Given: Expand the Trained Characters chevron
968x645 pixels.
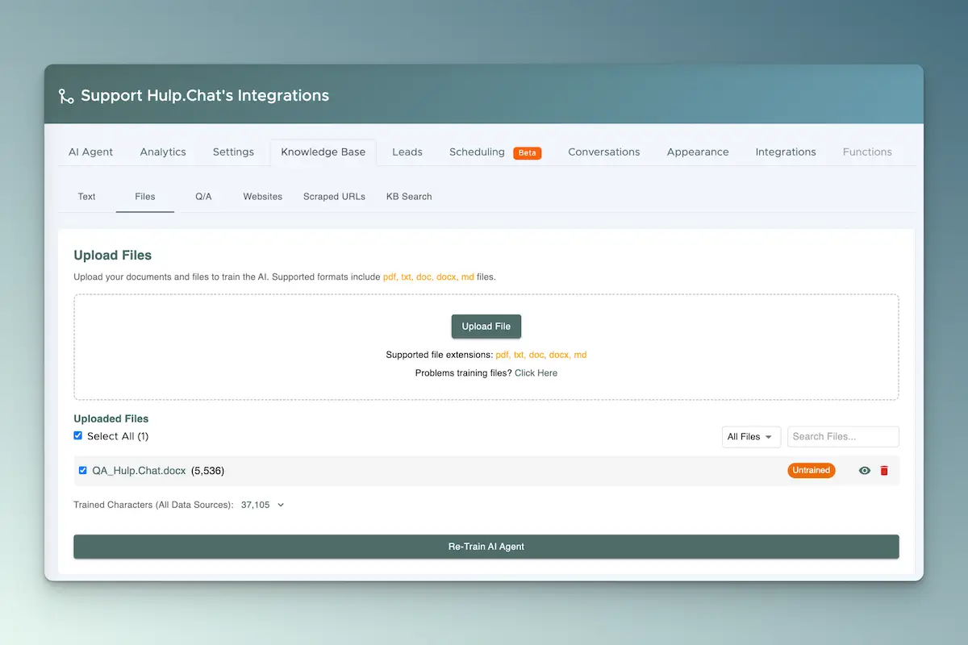Looking at the screenshot, I should (x=281, y=505).
